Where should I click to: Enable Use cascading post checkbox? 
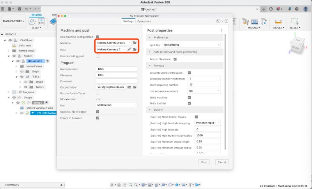[97, 56]
